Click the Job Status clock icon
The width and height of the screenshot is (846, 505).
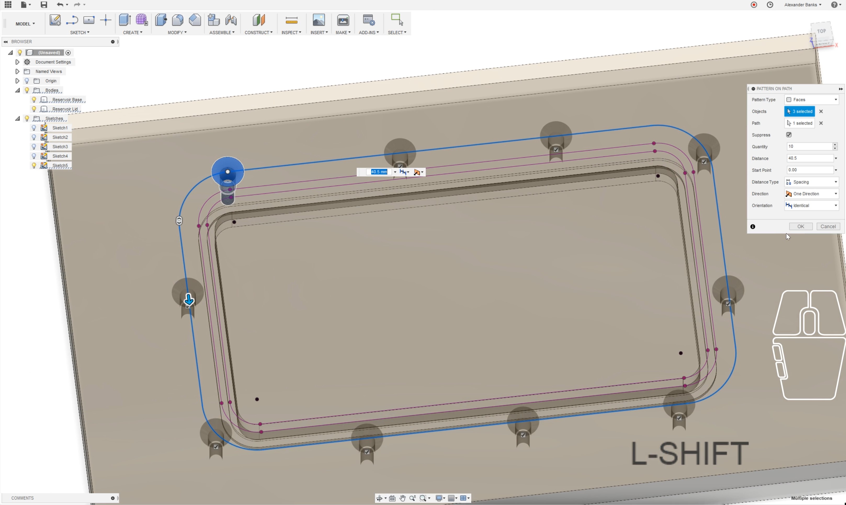point(770,5)
